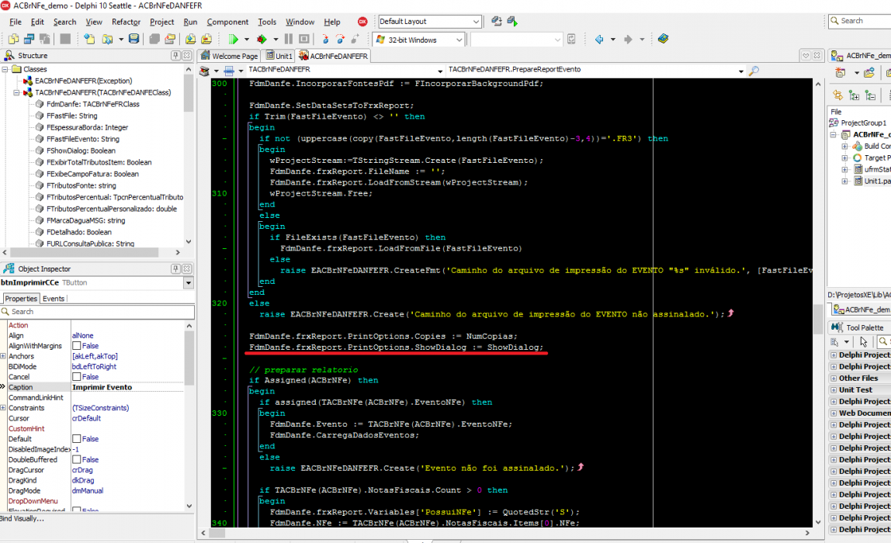The height and width of the screenshot is (543, 891).
Task: Click magnifier icon beside method combo
Action: tap(754, 71)
